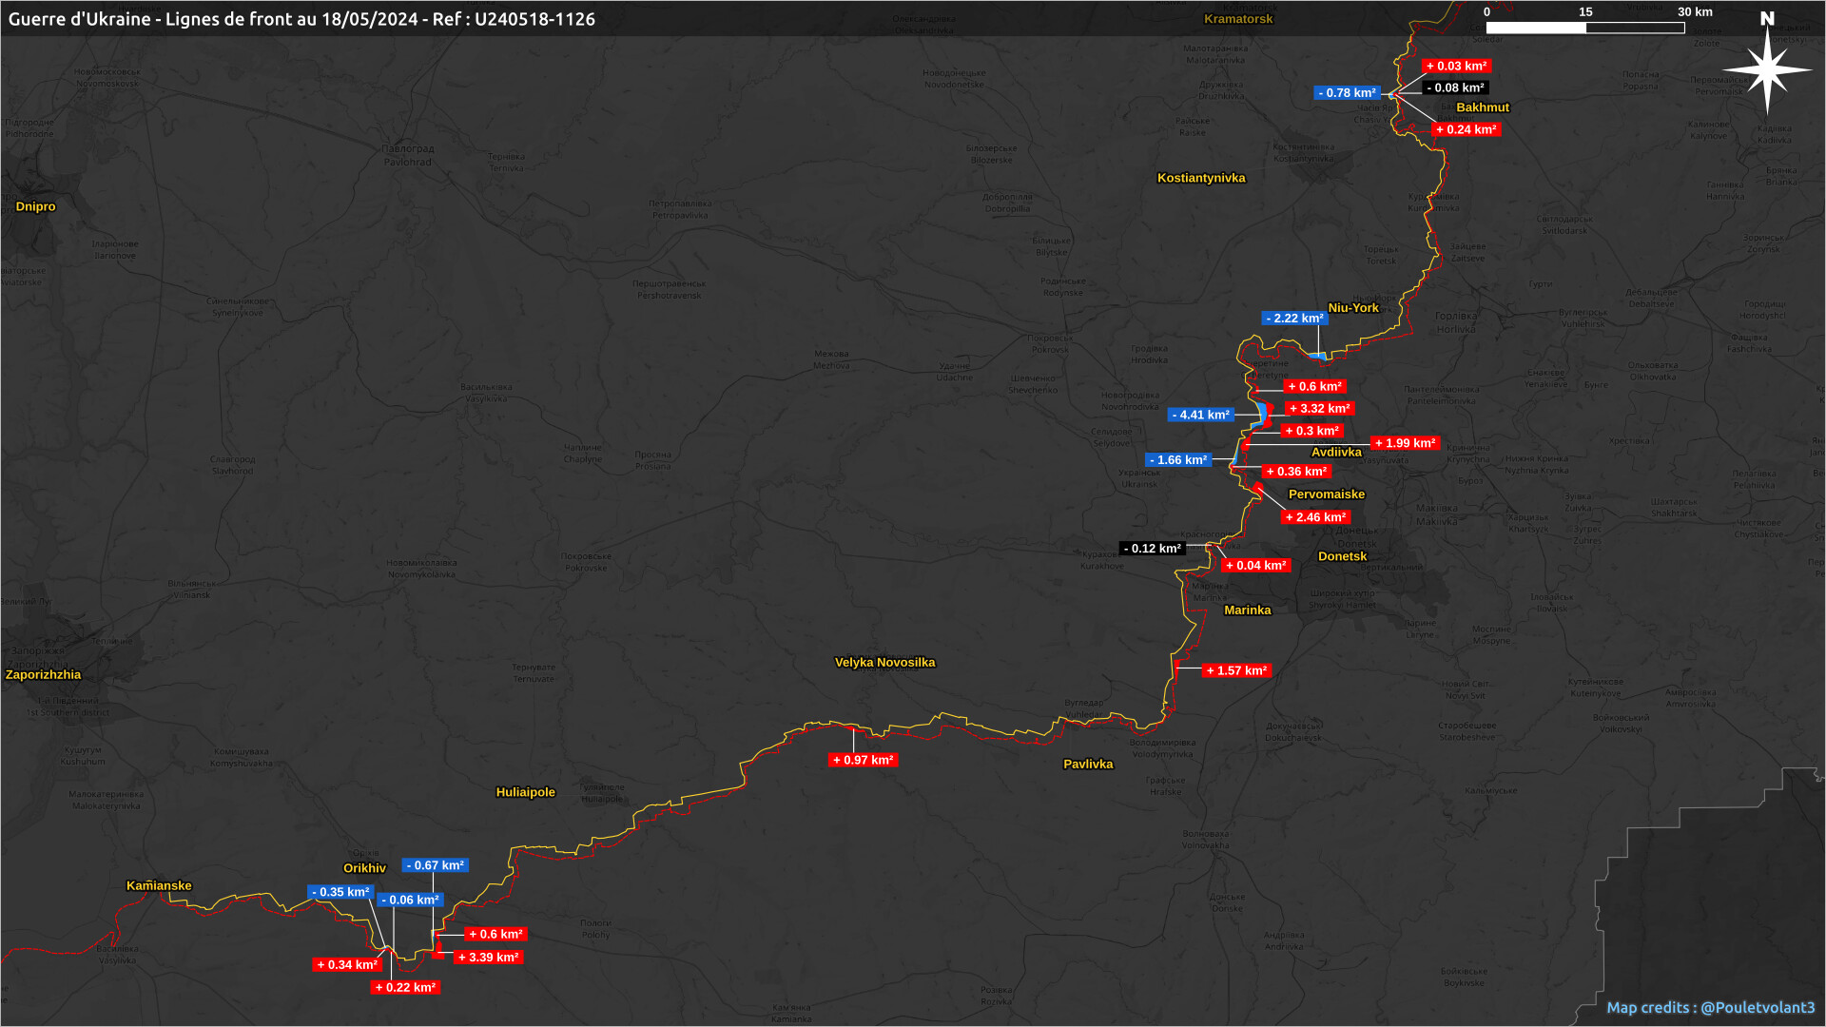Click the distance scale bar
Viewport: 1826px width, 1027px height.
tap(1585, 28)
